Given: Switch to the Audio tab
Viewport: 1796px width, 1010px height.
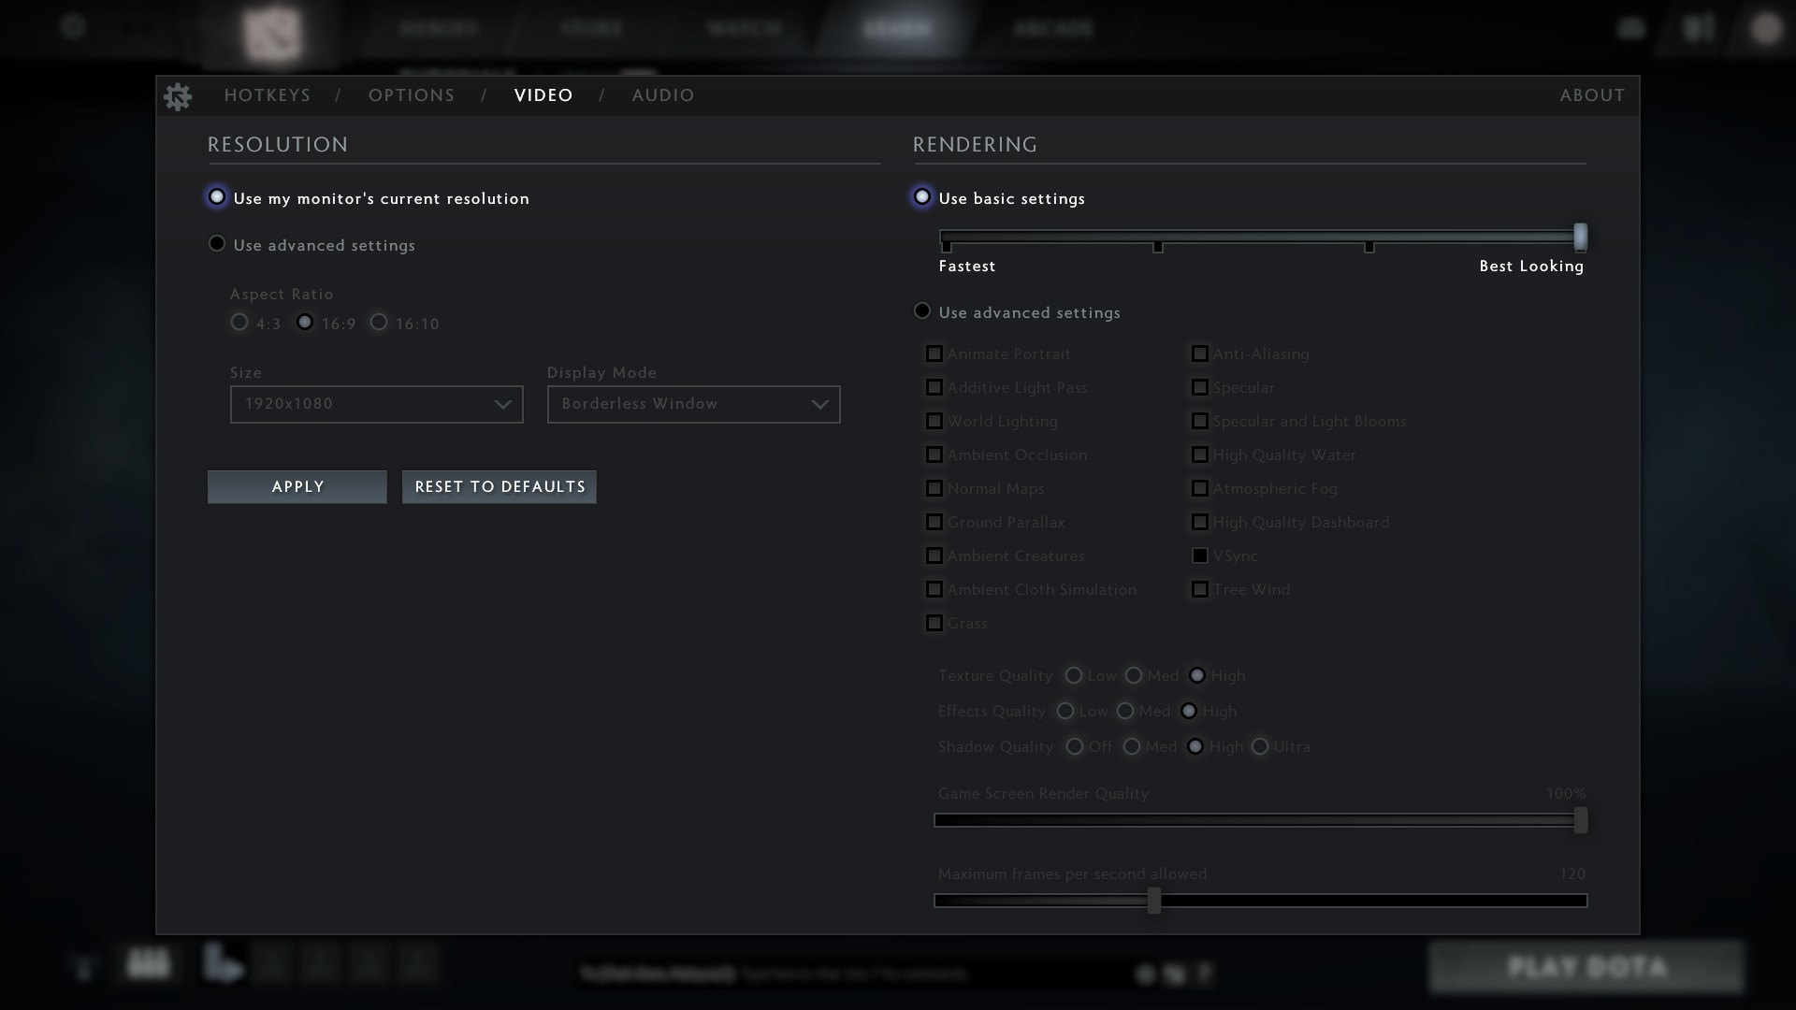Looking at the screenshot, I should pyautogui.click(x=663, y=95).
